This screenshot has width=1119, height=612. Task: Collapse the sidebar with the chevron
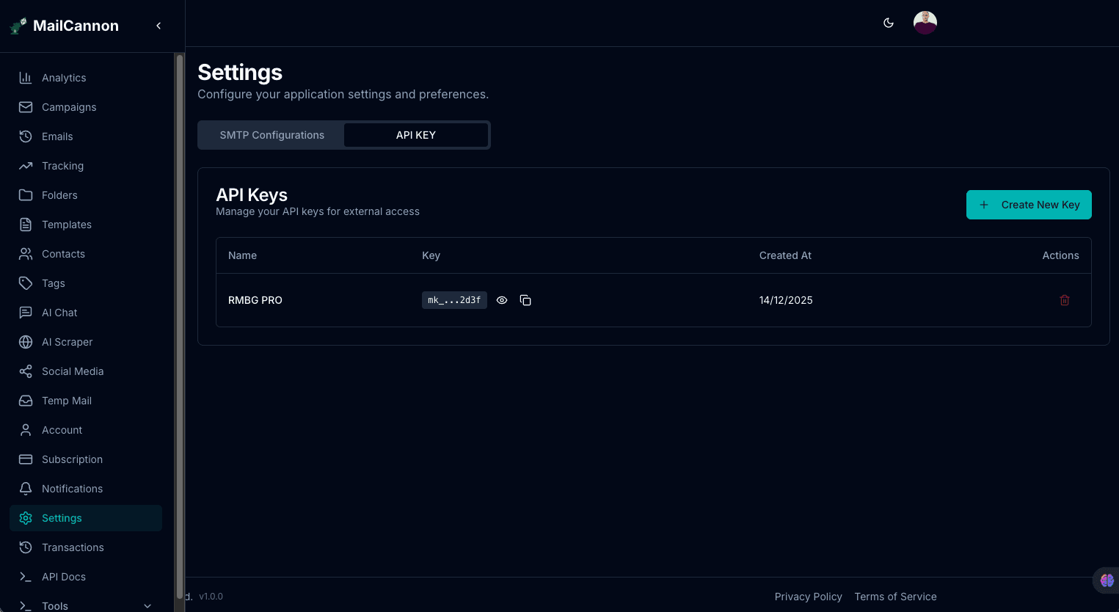pyautogui.click(x=158, y=26)
